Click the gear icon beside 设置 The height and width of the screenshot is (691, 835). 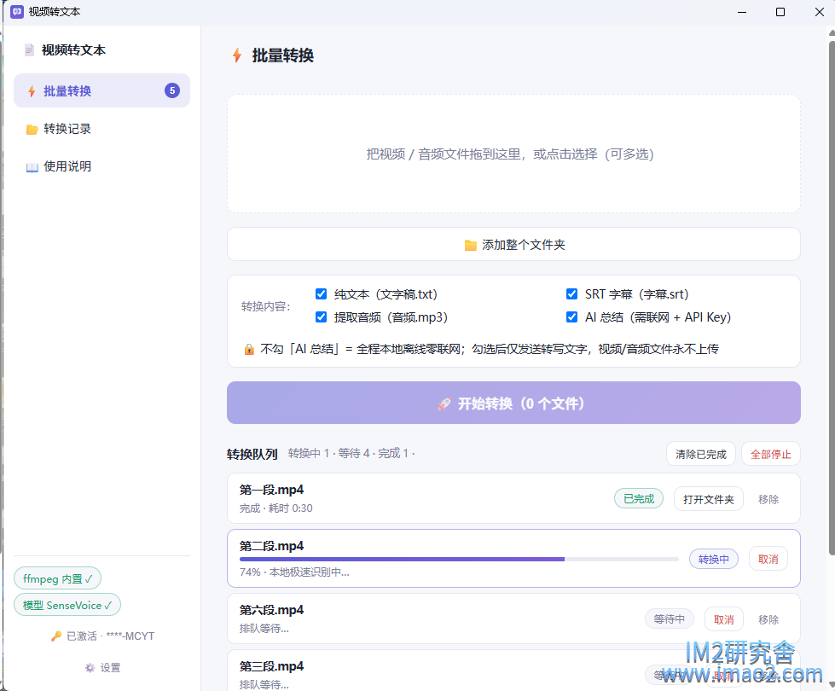pyautogui.click(x=90, y=668)
